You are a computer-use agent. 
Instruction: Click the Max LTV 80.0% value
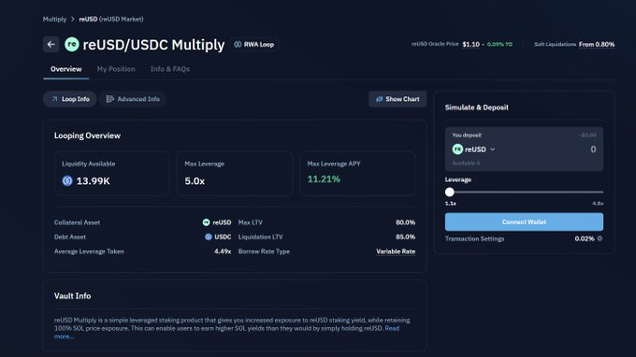(x=405, y=222)
